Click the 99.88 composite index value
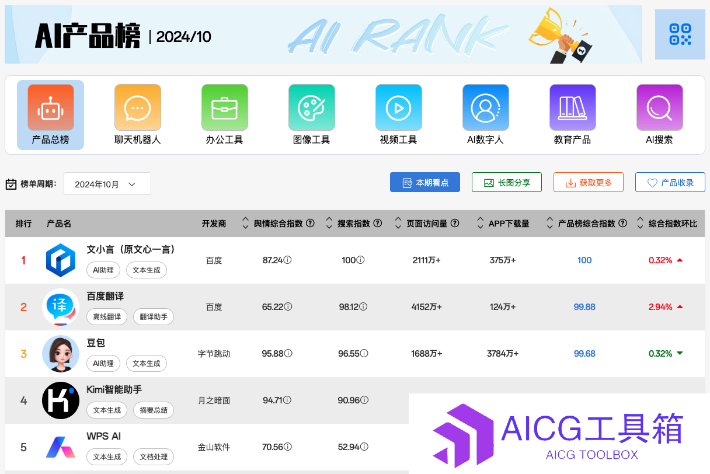Image resolution: width=710 pixels, height=474 pixels. [584, 307]
